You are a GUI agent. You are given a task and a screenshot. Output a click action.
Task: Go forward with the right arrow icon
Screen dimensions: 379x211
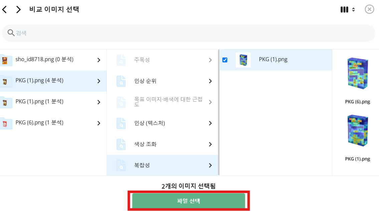tap(18, 9)
